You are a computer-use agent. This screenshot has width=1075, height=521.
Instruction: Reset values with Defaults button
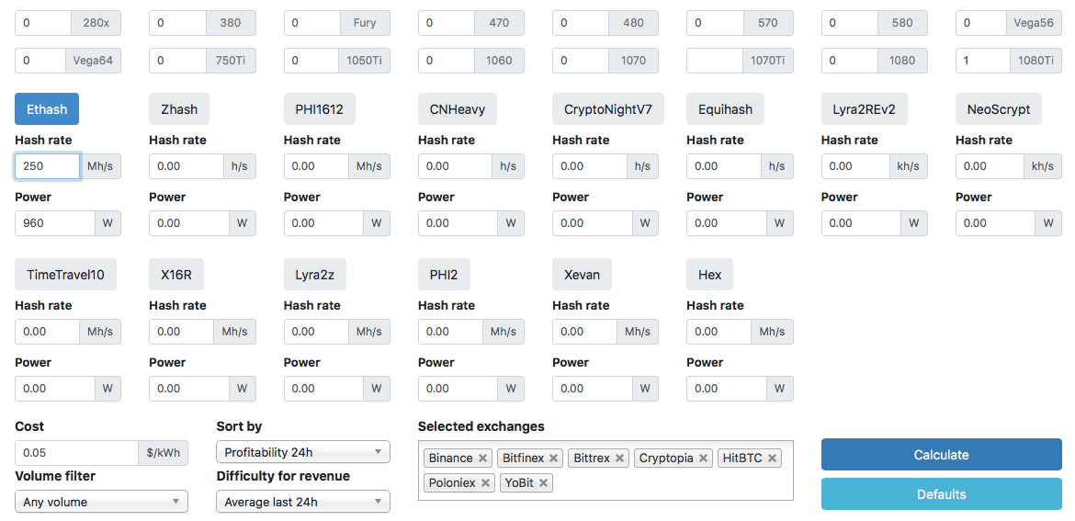(941, 494)
